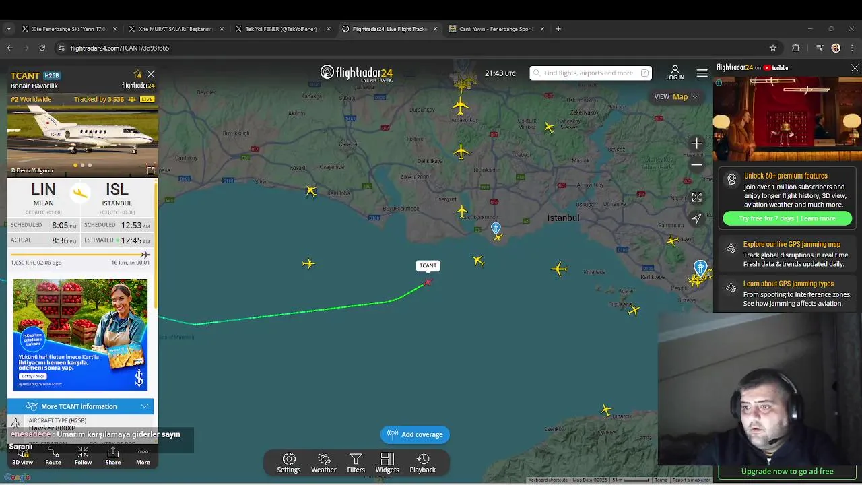Click the LOG IN user icon
The height and width of the screenshot is (485, 862).
pyautogui.click(x=675, y=73)
